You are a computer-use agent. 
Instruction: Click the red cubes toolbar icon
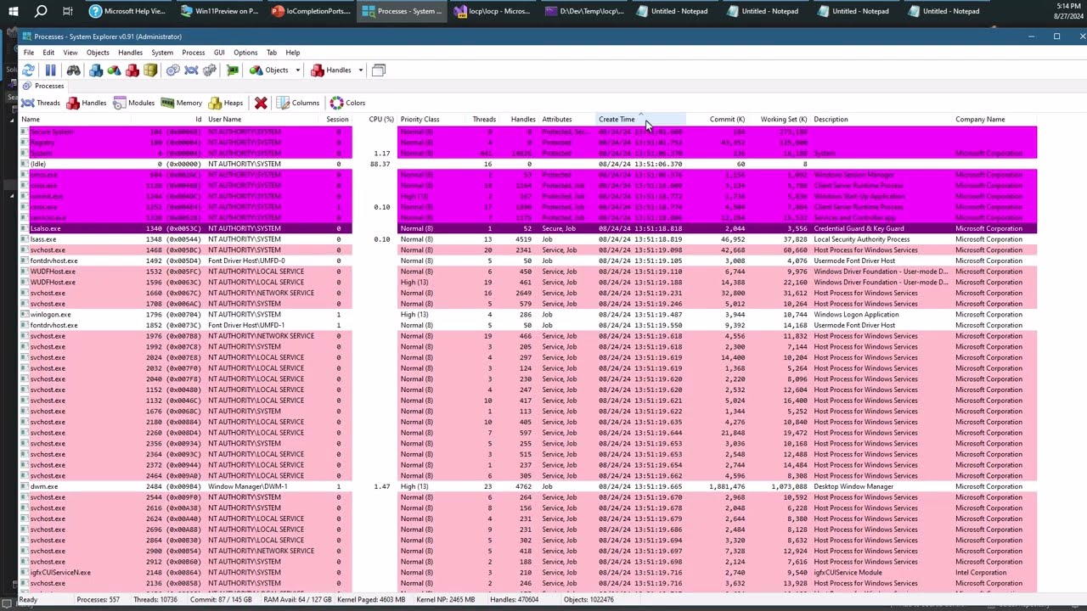click(132, 70)
